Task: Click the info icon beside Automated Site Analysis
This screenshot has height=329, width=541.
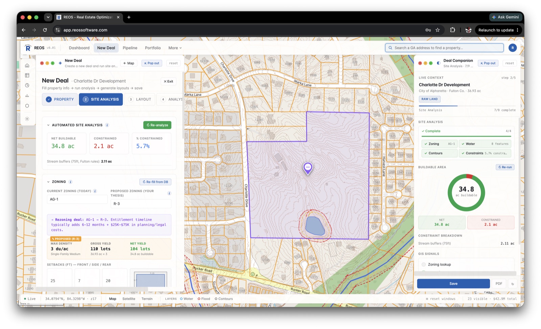Action: 107,125
